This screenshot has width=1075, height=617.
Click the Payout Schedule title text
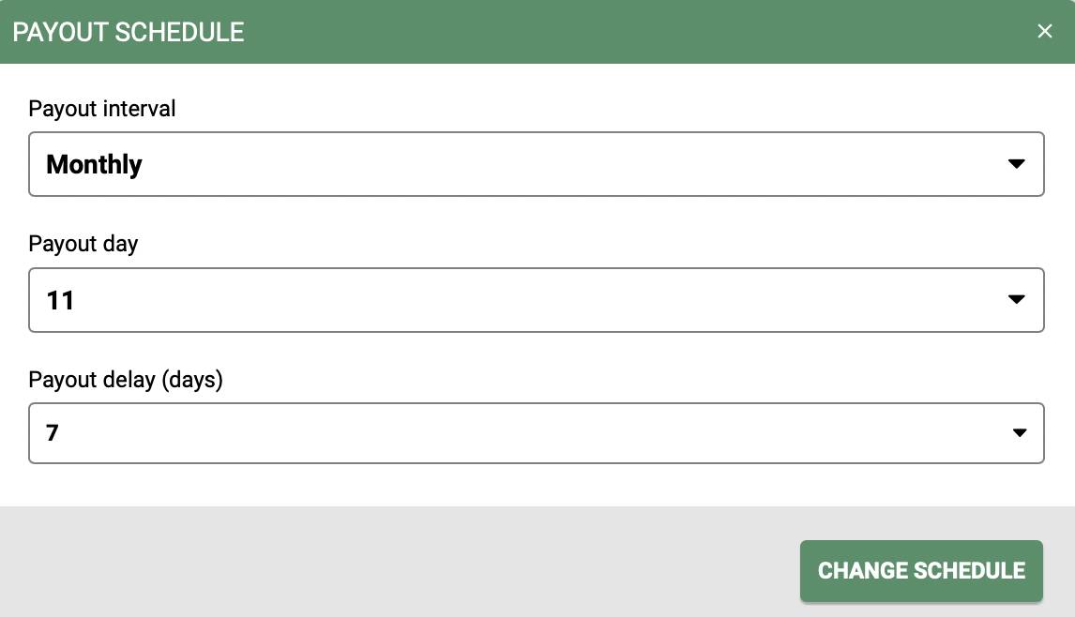(129, 32)
